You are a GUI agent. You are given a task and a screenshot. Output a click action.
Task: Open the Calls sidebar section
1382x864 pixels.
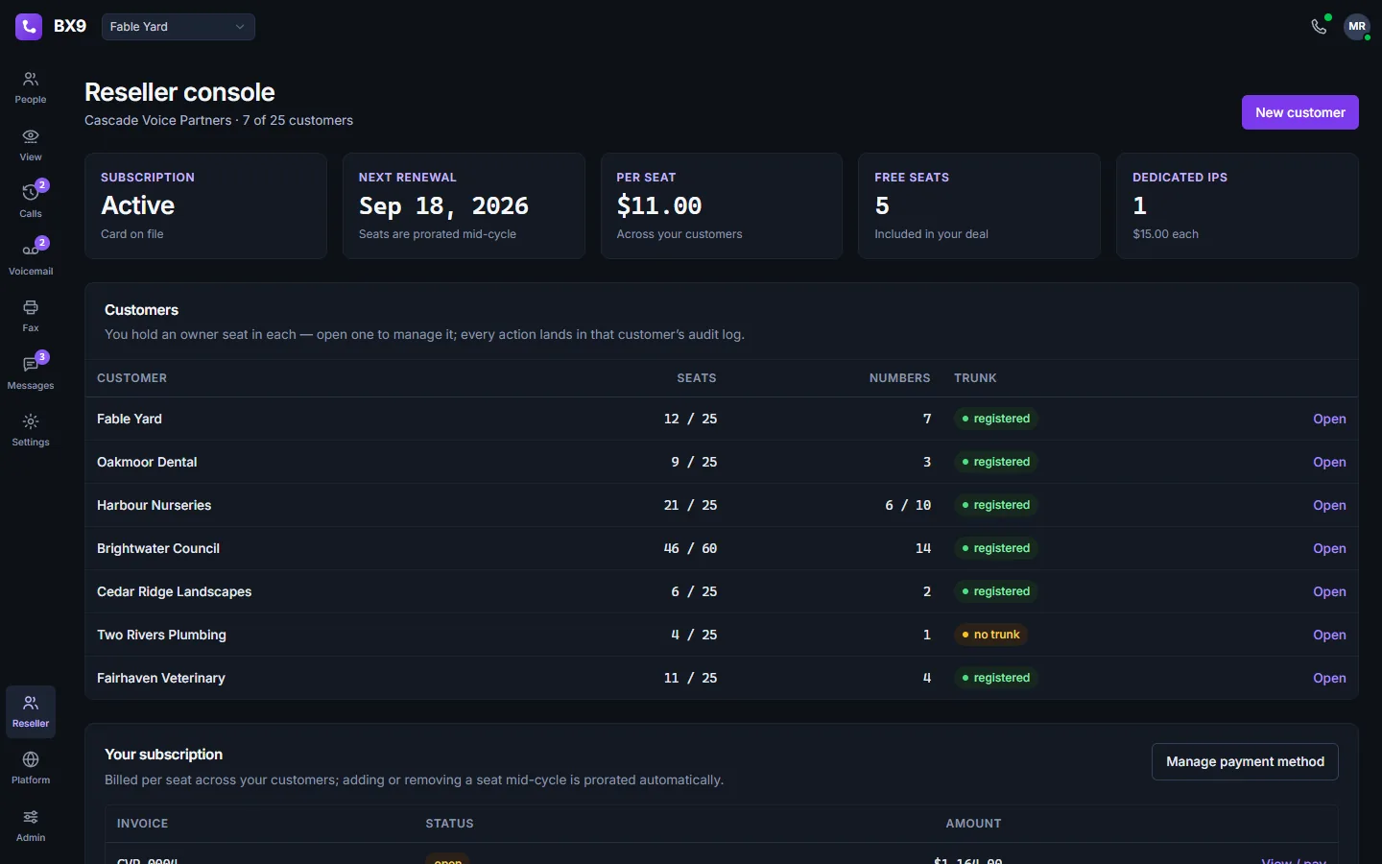(x=31, y=202)
